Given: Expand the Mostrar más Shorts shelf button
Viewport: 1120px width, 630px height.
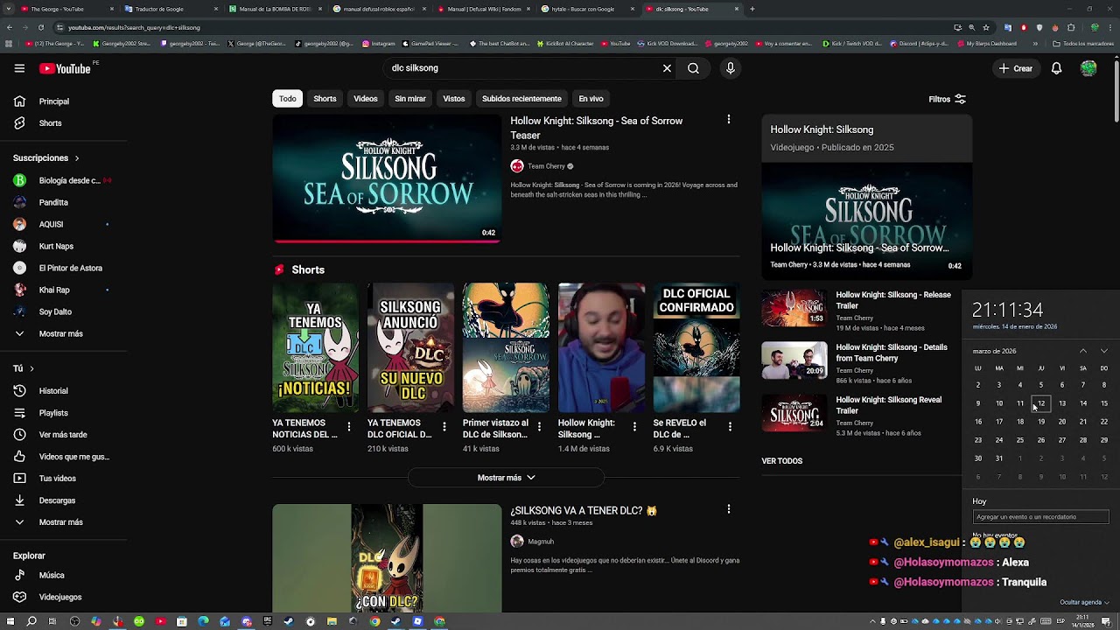Looking at the screenshot, I should click(x=506, y=478).
